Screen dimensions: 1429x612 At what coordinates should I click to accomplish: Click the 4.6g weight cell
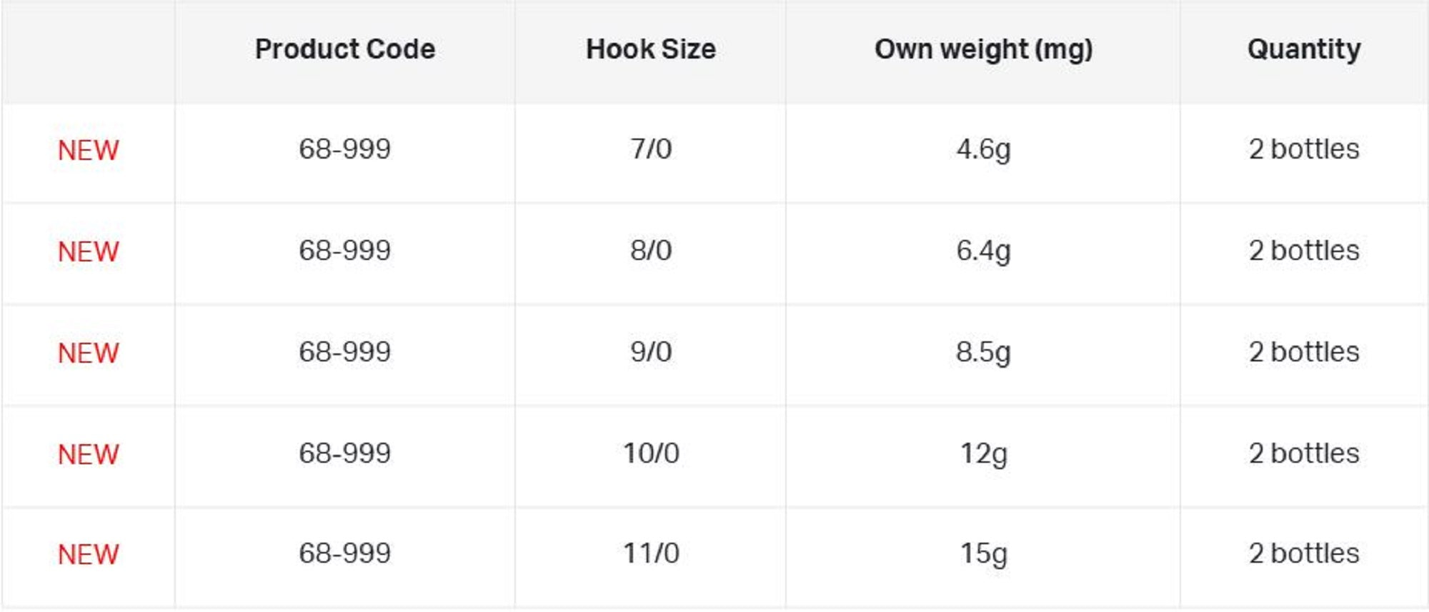[x=983, y=149]
